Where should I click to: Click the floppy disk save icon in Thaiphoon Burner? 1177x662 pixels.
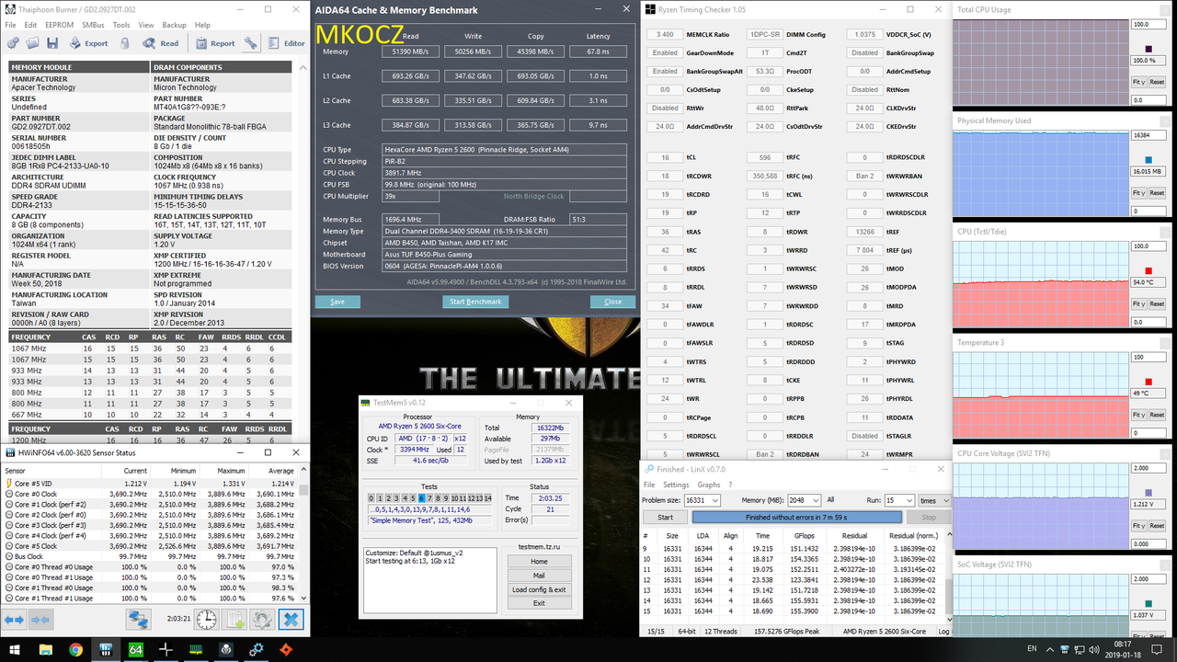52,43
